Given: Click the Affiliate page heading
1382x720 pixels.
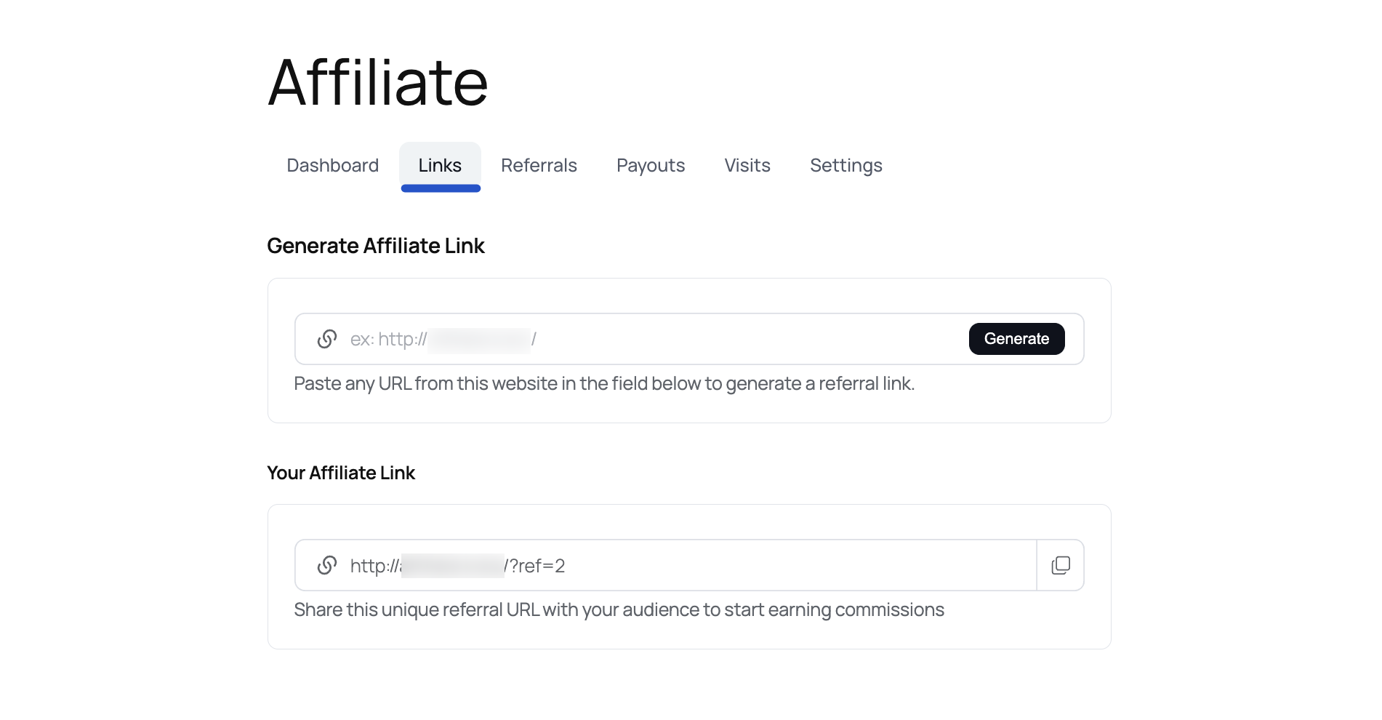Looking at the screenshot, I should pos(377,81).
